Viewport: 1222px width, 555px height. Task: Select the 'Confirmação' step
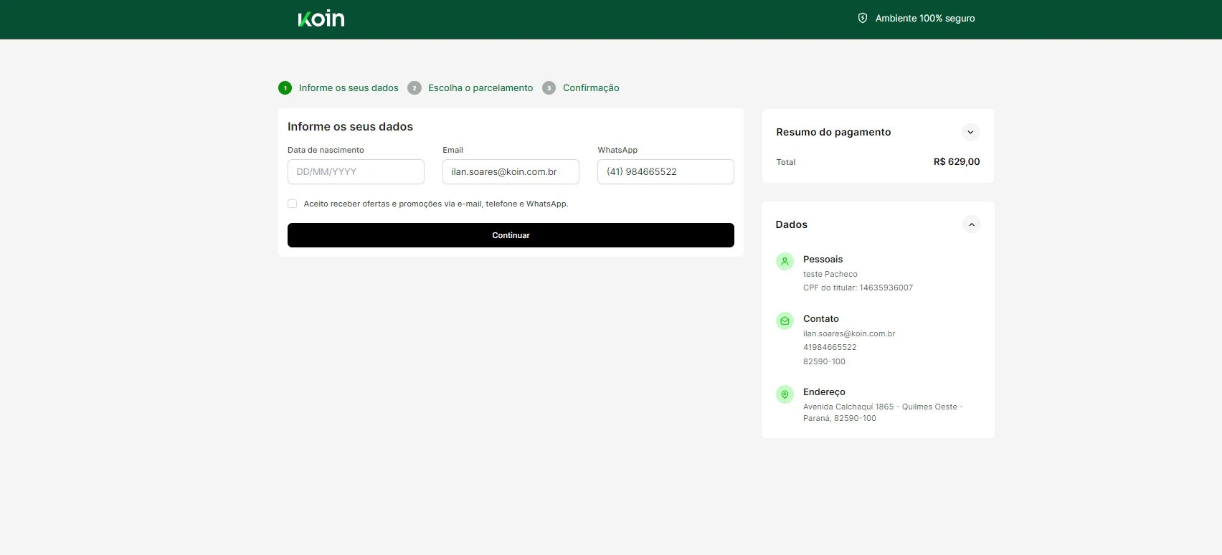(x=591, y=88)
